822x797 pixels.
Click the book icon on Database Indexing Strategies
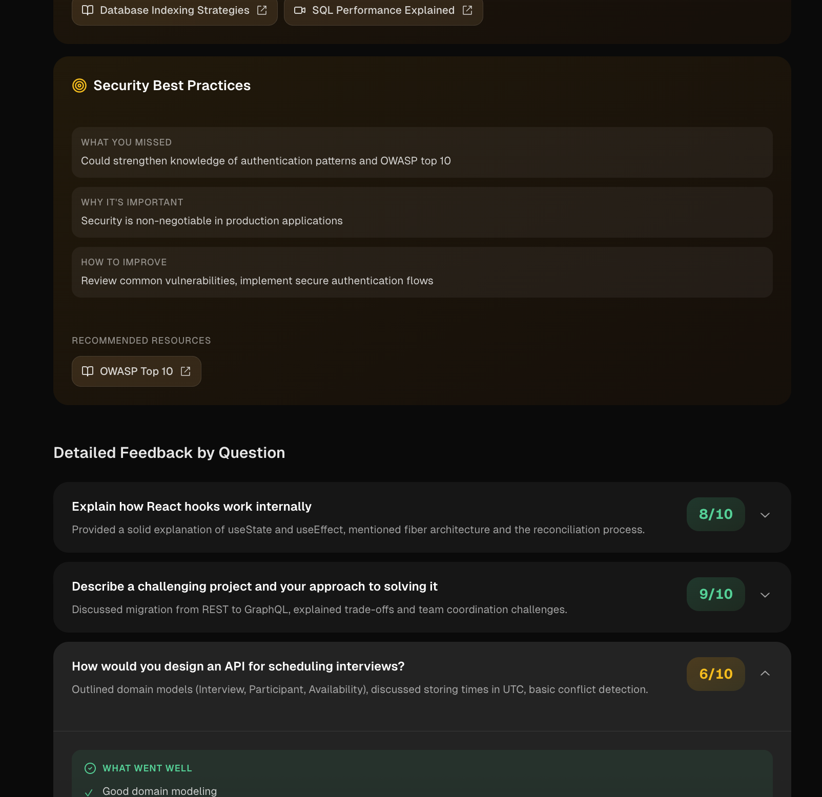[x=88, y=10]
